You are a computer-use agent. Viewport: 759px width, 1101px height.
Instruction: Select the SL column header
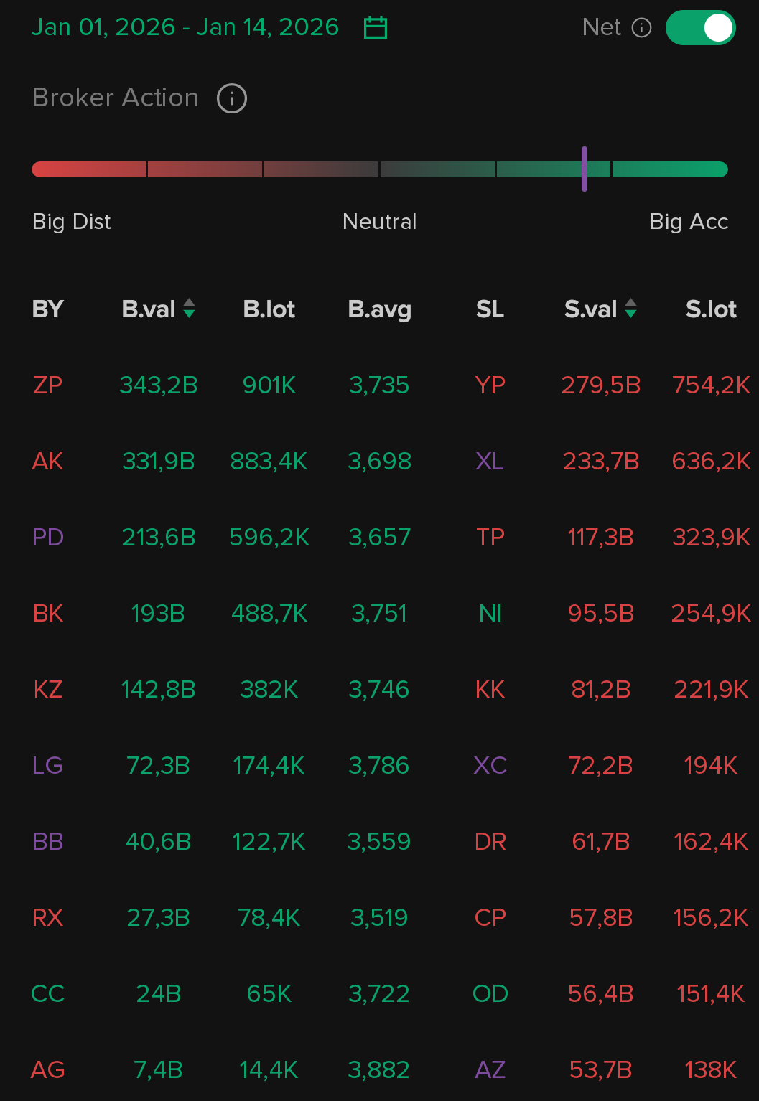[490, 309]
